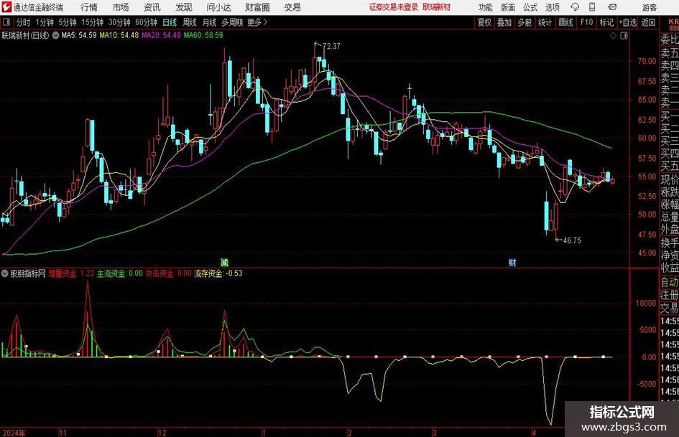Click the 2024年 timeline label
This screenshot has width=679, height=437.
coord(14,433)
